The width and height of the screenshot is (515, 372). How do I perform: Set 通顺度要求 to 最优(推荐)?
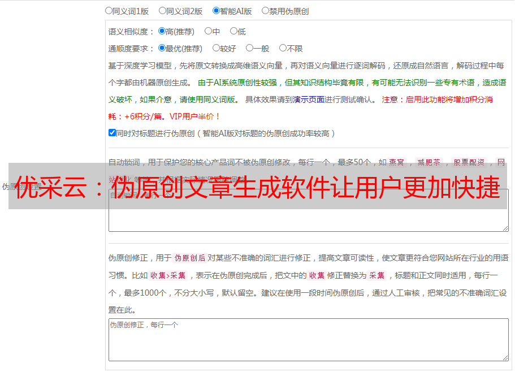[162, 48]
